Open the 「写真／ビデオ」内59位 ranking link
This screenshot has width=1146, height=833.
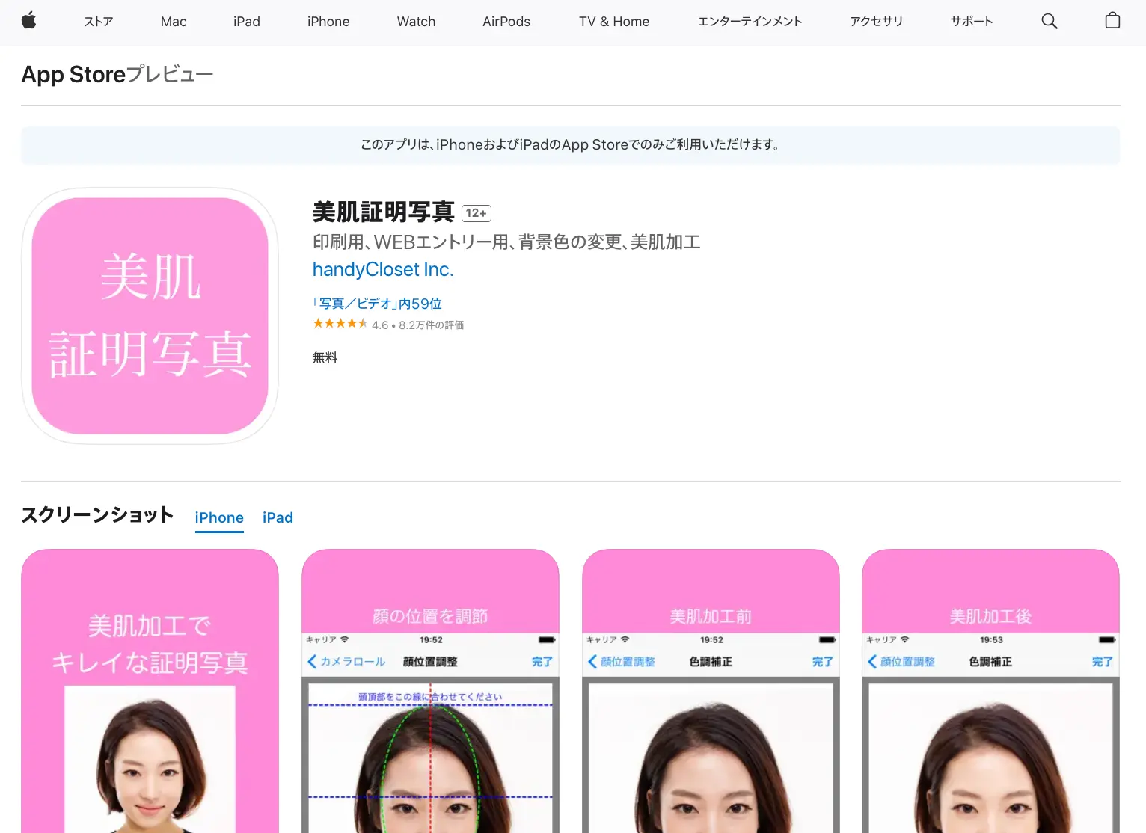[x=377, y=304]
